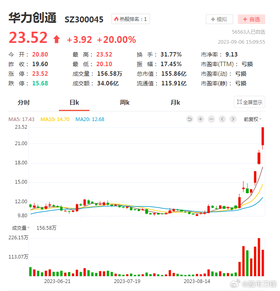Viewport: 280px width, 291px height.
Task: Click the hot stock ranking flame badge
Action: (x=130, y=19)
